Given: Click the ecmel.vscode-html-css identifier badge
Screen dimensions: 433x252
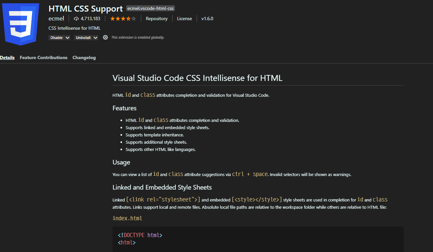Looking at the screenshot, I should click(150, 9).
